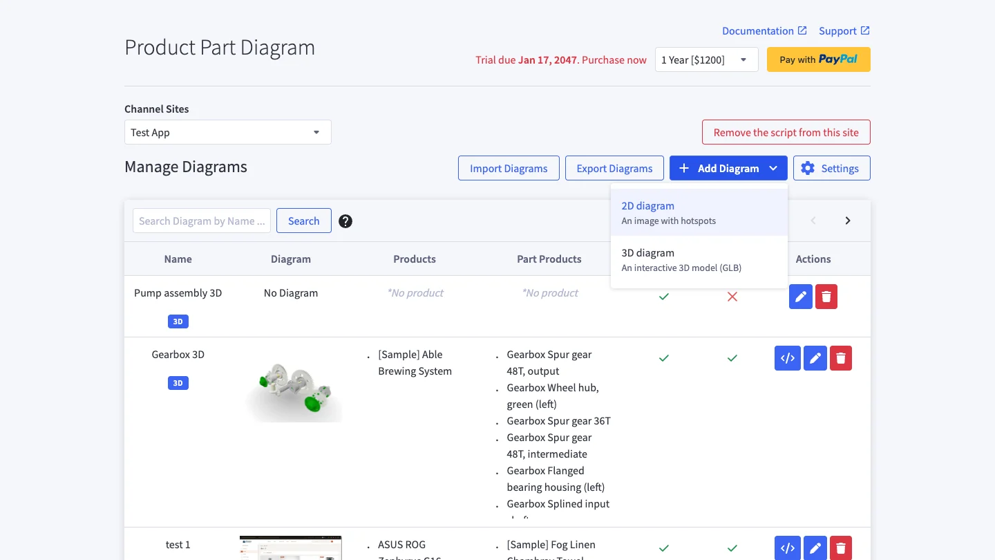995x560 pixels.
Task: Open the 1 Year [$1200] plan dropdown
Action: coord(706,59)
